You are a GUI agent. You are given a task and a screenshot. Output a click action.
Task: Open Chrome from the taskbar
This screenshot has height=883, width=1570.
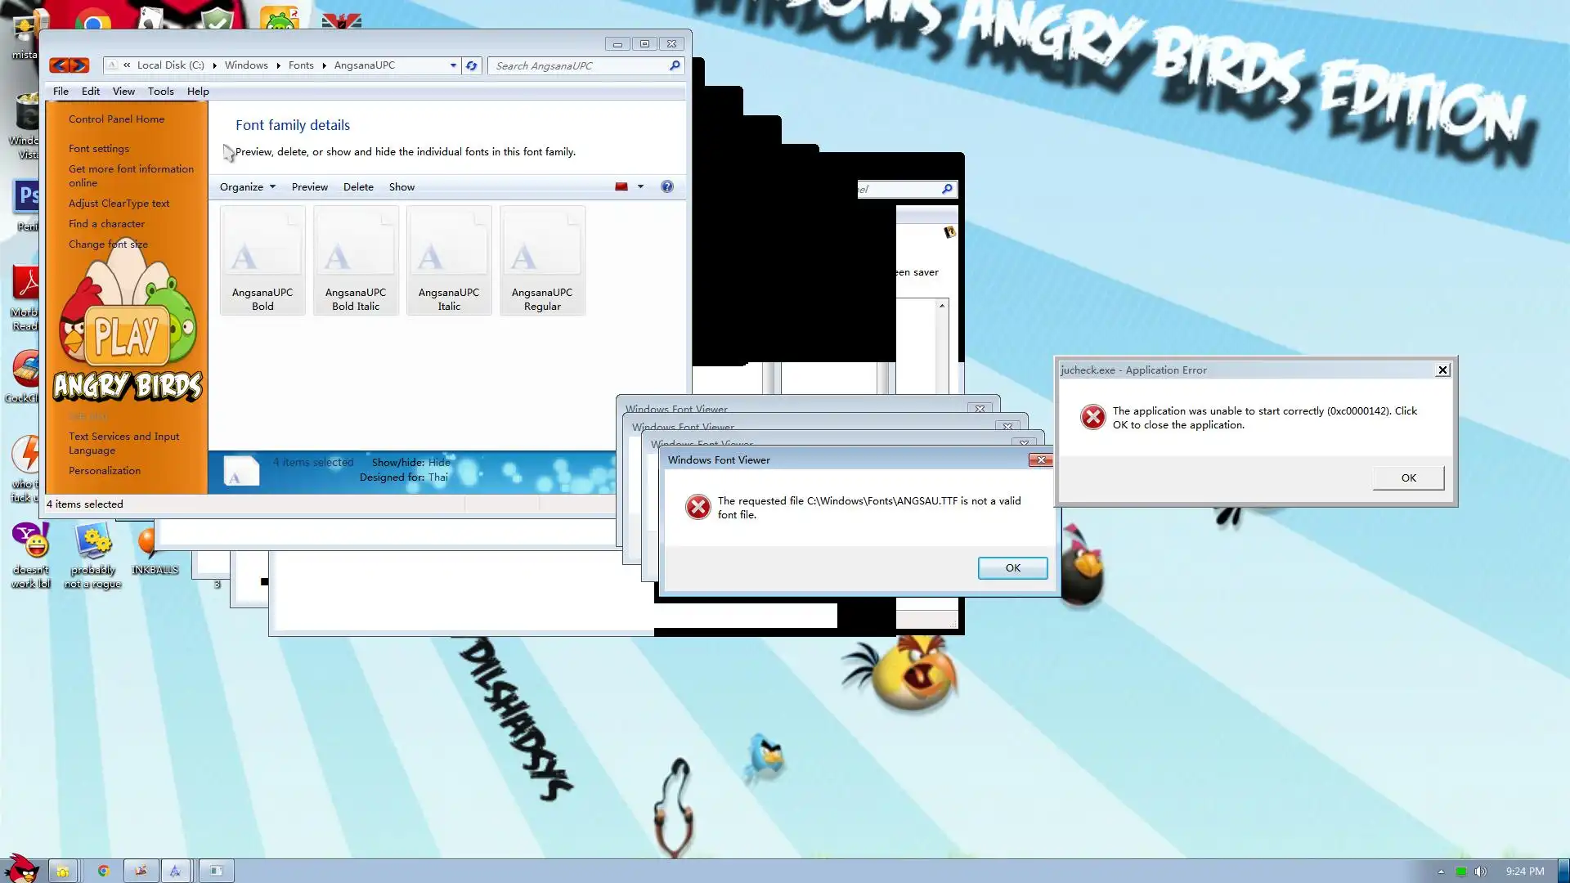[103, 871]
